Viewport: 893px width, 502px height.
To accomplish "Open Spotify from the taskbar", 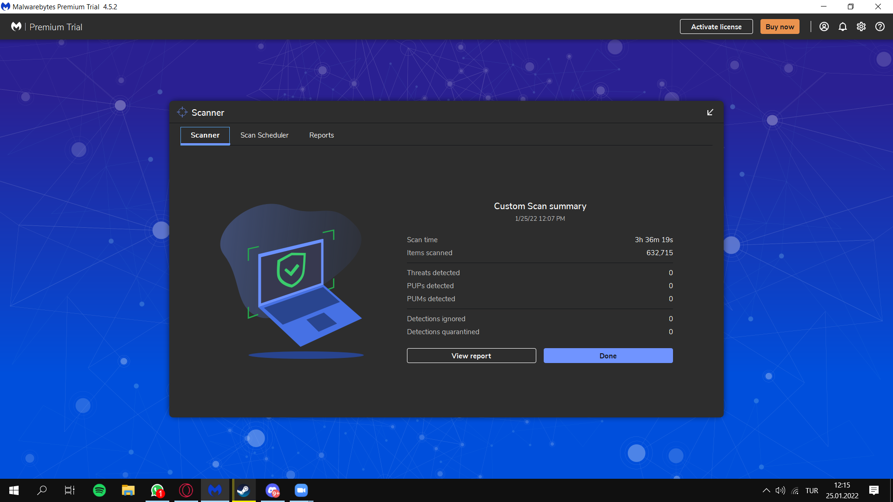I will [99, 490].
